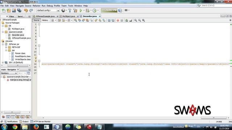The height and width of the screenshot is (130, 232).
Task: Open the File menu
Action: coord(2,6)
